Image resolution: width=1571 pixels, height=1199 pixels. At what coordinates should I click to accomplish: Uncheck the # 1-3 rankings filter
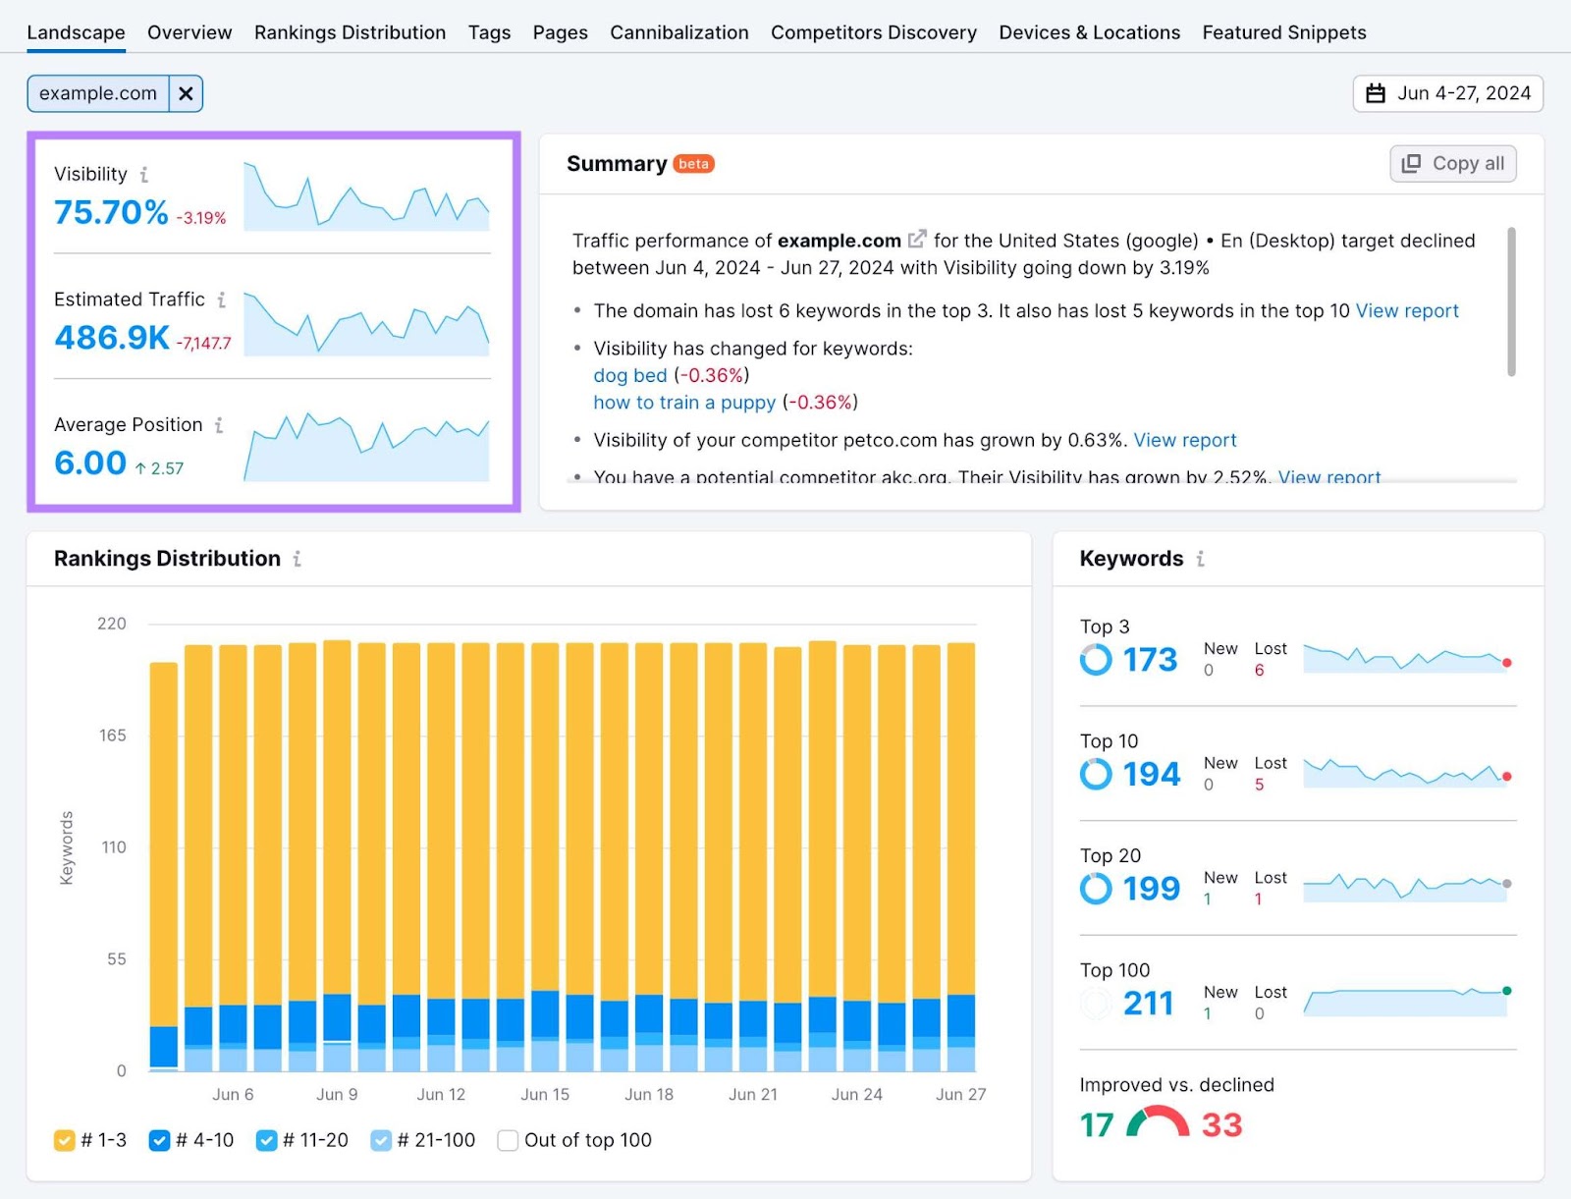tap(64, 1140)
